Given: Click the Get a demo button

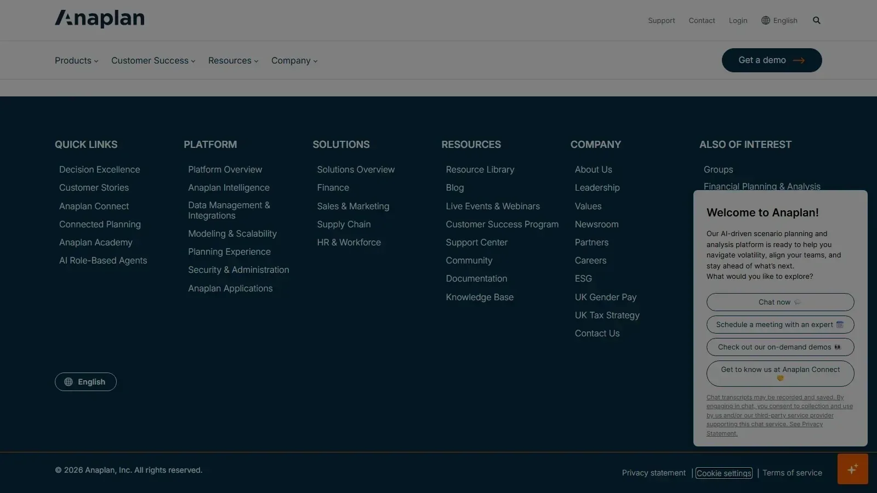Looking at the screenshot, I should (772, 60).
